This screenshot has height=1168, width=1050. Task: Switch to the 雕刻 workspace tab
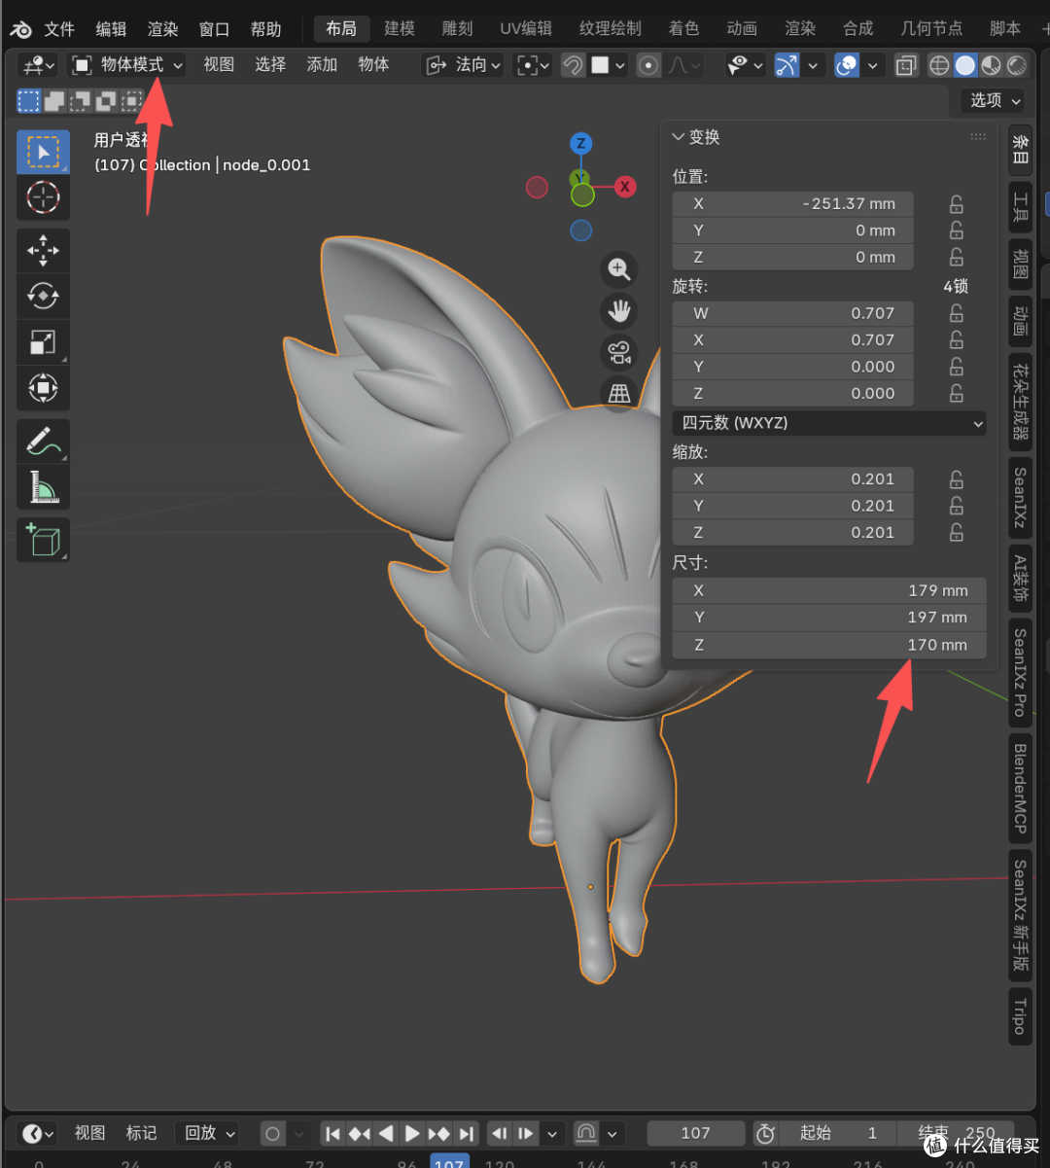point(457,28)
